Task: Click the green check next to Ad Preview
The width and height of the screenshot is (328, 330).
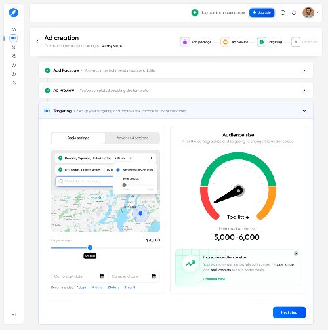Action: point(47,91)
